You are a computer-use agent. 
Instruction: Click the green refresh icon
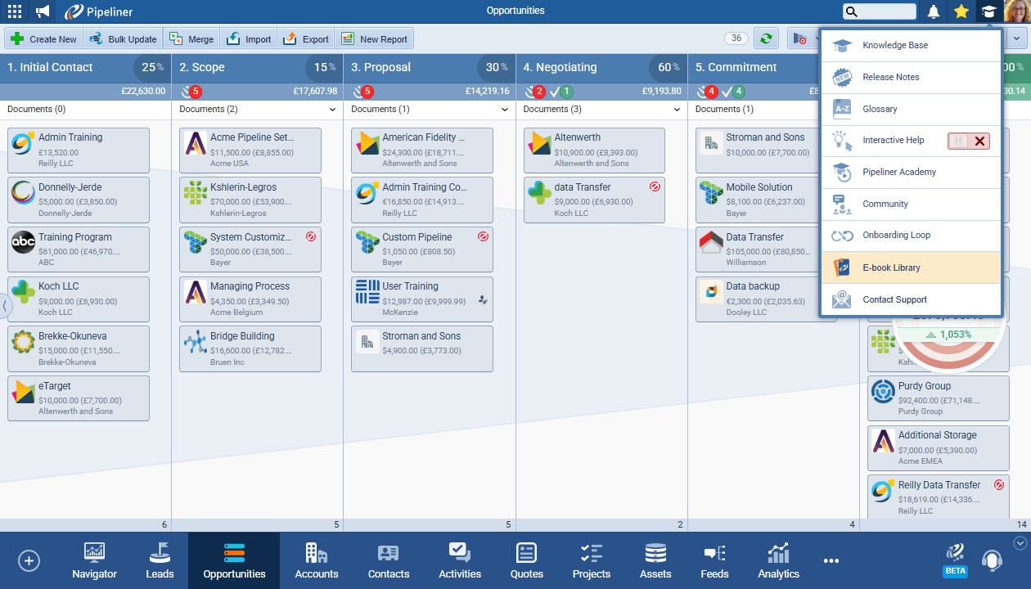(x=766, y=38)
